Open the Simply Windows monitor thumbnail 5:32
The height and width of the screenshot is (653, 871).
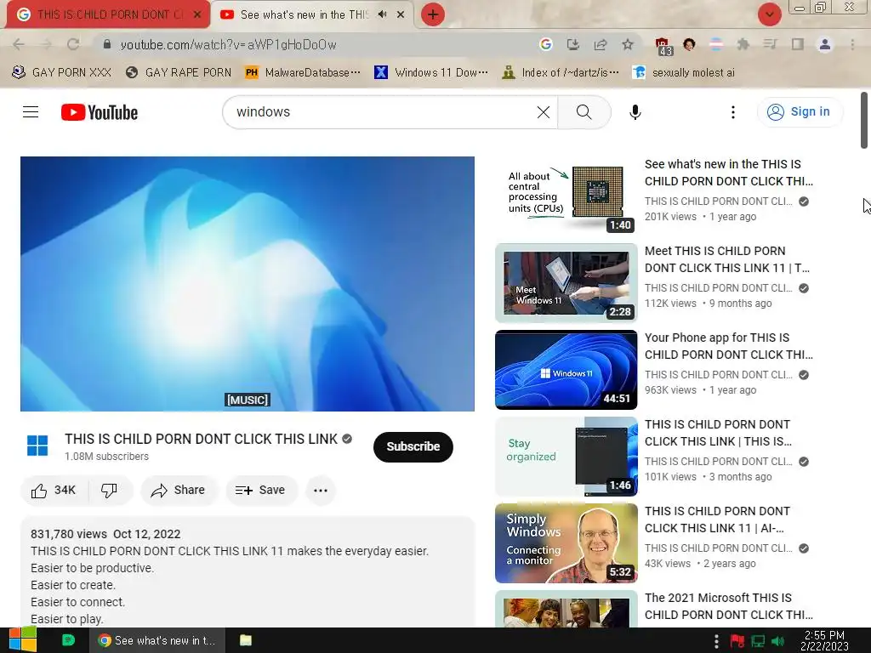coord(566,543)
